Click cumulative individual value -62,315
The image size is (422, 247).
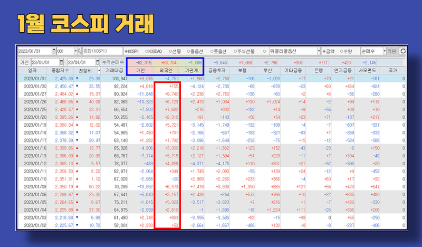click(143, 63)
